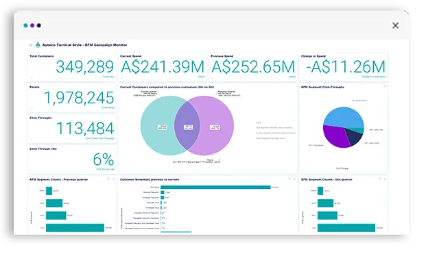Image resolution: width=439 pixels, height=260 pixels.
Task: Select the Current Spend value A$241.39M
Action: [163, 67]
